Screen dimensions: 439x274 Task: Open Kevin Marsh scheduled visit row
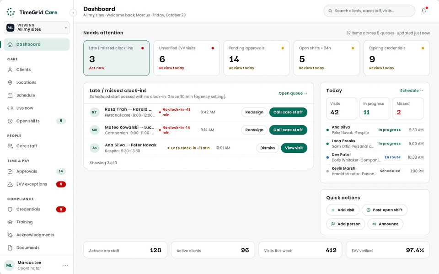(375, 171)
